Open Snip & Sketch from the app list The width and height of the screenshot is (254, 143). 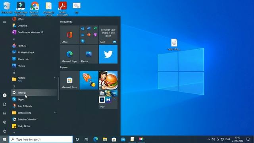point(34,106)
